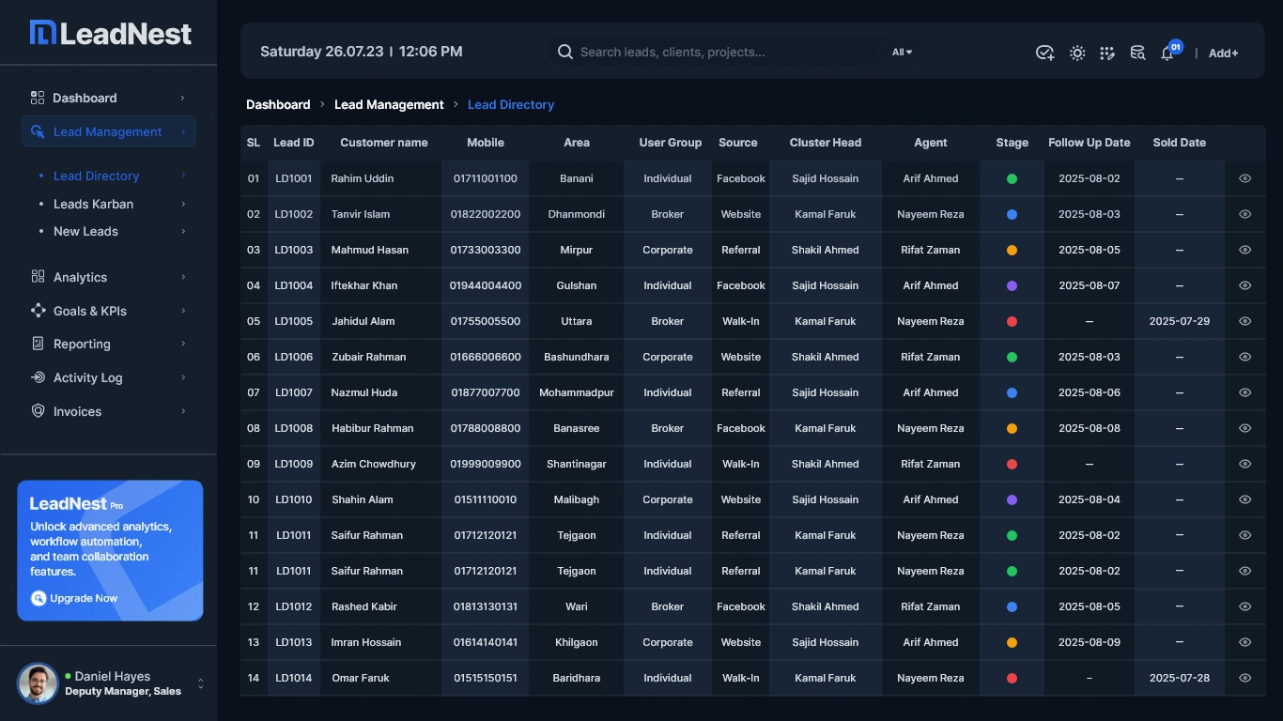Expand the Goals & KPIs chevron arrow

(183, 311)
